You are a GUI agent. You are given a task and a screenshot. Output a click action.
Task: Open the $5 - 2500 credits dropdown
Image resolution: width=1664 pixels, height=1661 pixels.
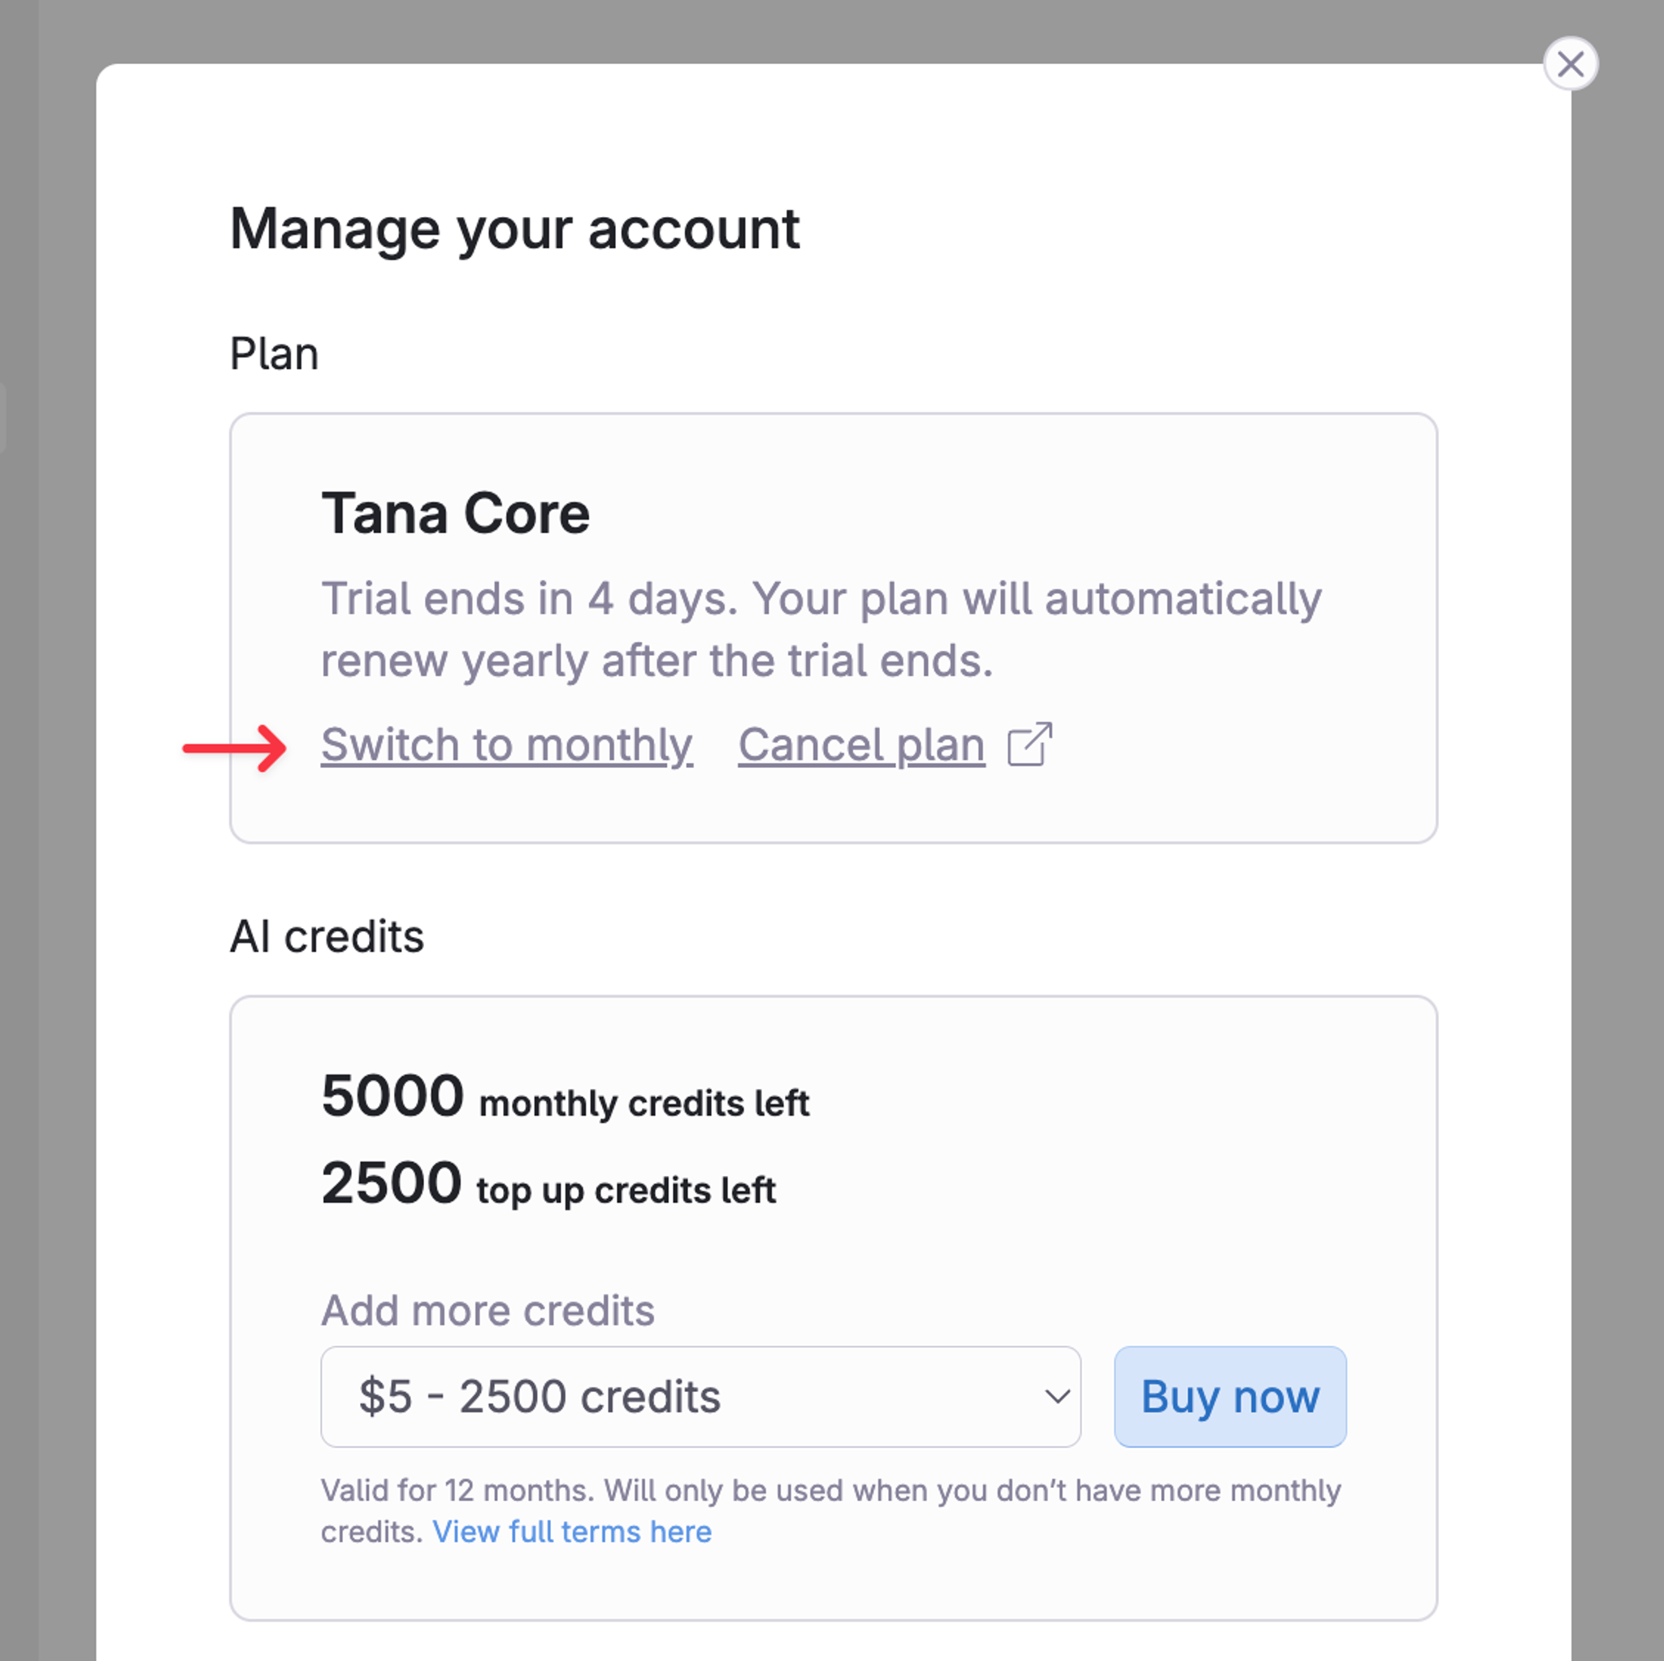[672, 1397]
